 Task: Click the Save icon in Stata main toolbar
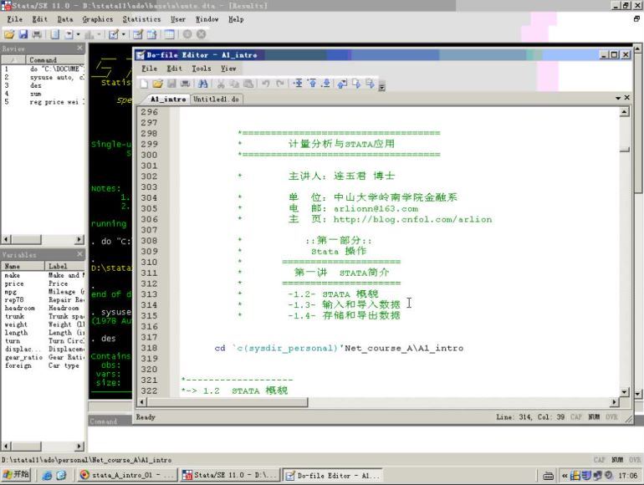click(23, 34)
